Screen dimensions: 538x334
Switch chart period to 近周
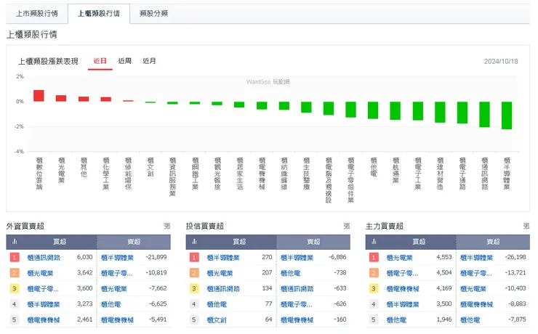124,61
